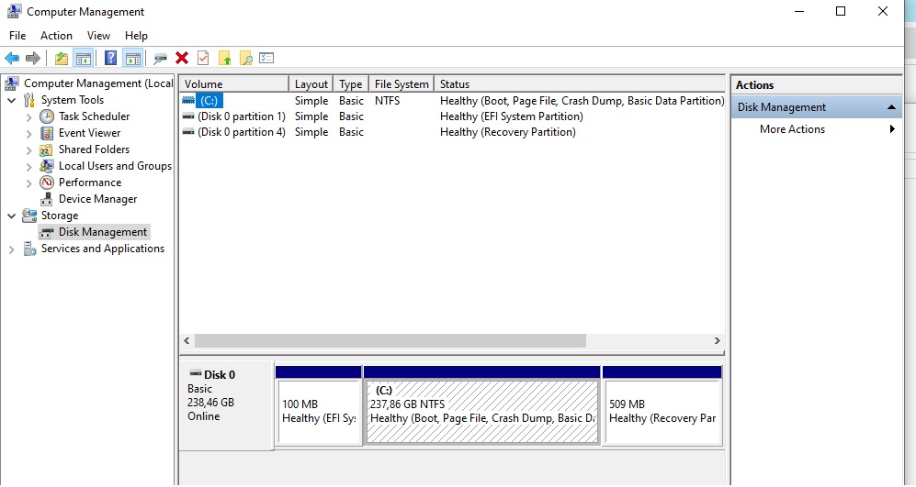Open the Action menu
This screenshot has height=487, width=916.
click(x=56, y=36)
